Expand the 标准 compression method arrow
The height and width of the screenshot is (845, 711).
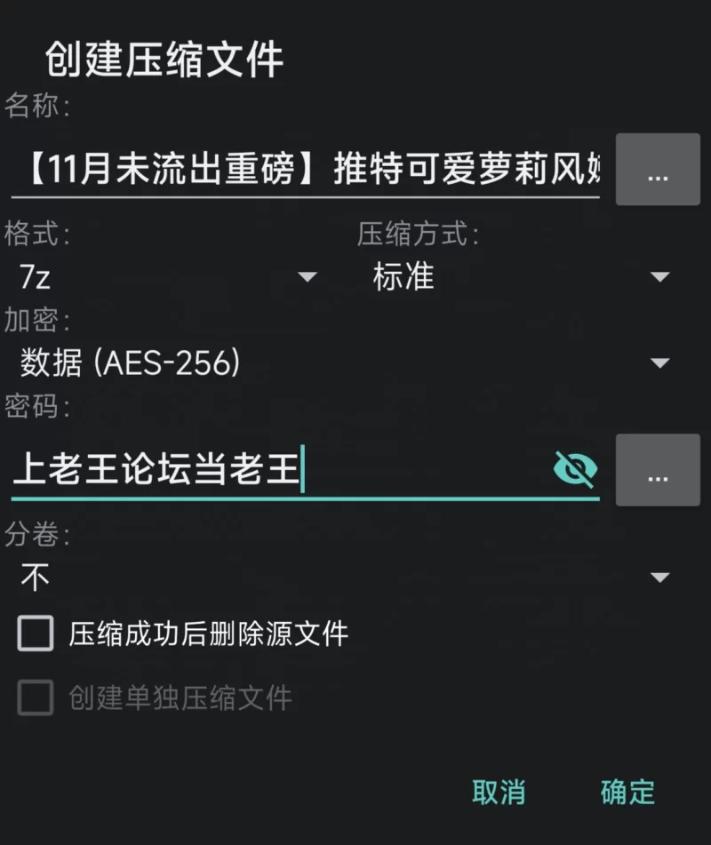click(659, 277)
